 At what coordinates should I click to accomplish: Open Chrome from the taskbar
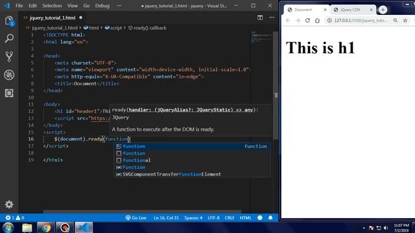(x=46, y=227)
